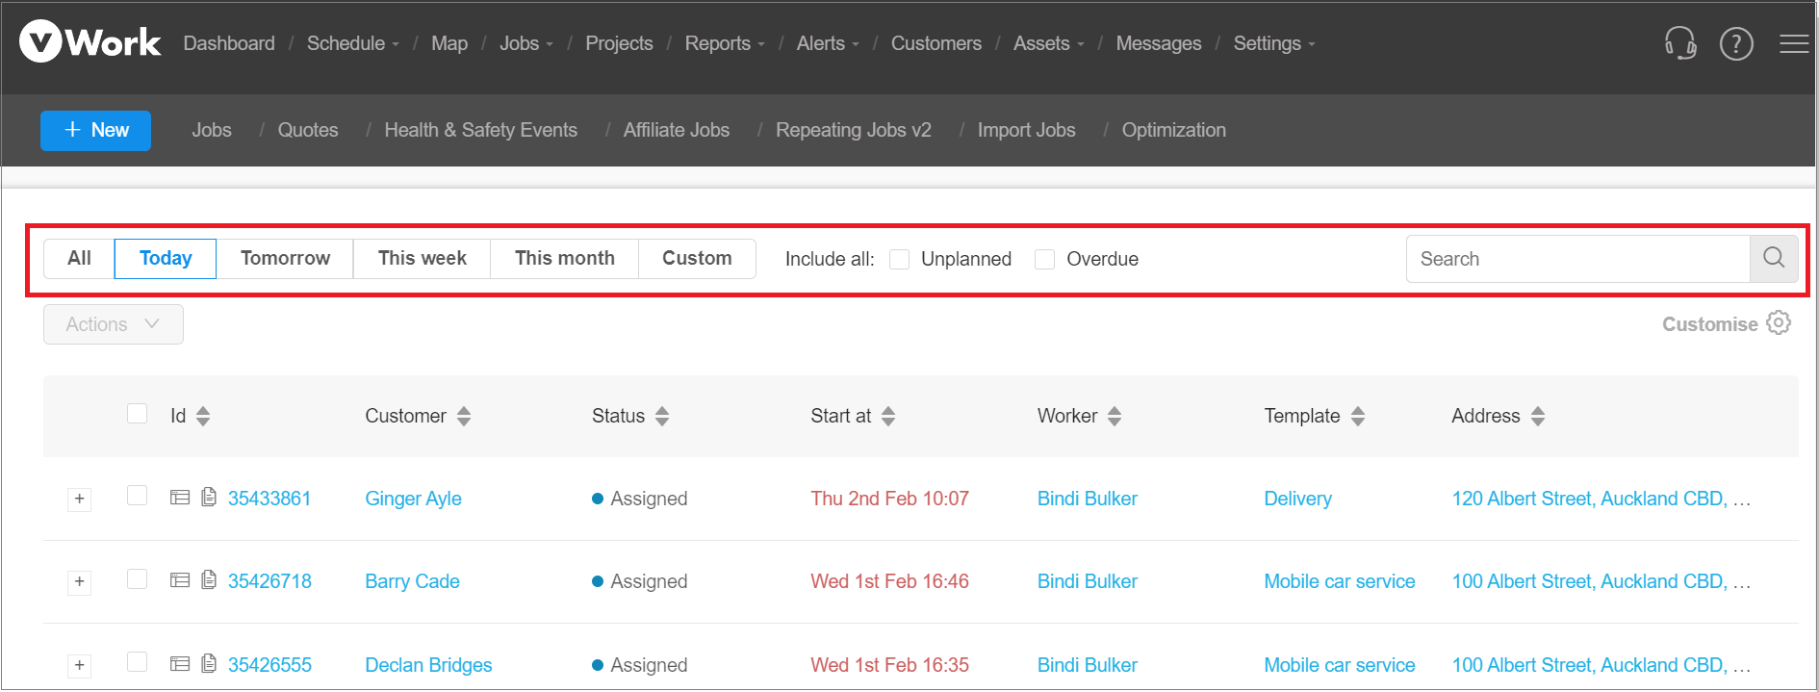Image resolution: width=1819 pixels, height=692 pixels.
Task: Open address 120 Albert Street link
Action: click(x=1601, y=499)
